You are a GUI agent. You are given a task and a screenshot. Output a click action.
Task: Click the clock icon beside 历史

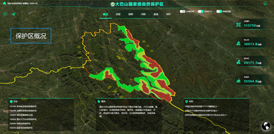pos(11,101)
